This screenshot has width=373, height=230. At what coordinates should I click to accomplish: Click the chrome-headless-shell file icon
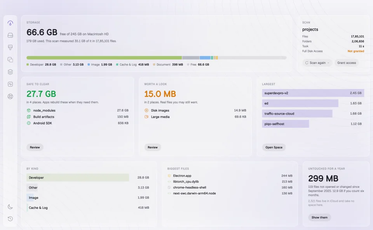coord(169,187)
